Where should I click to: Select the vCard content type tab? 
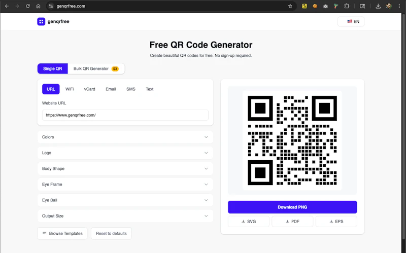90,89
